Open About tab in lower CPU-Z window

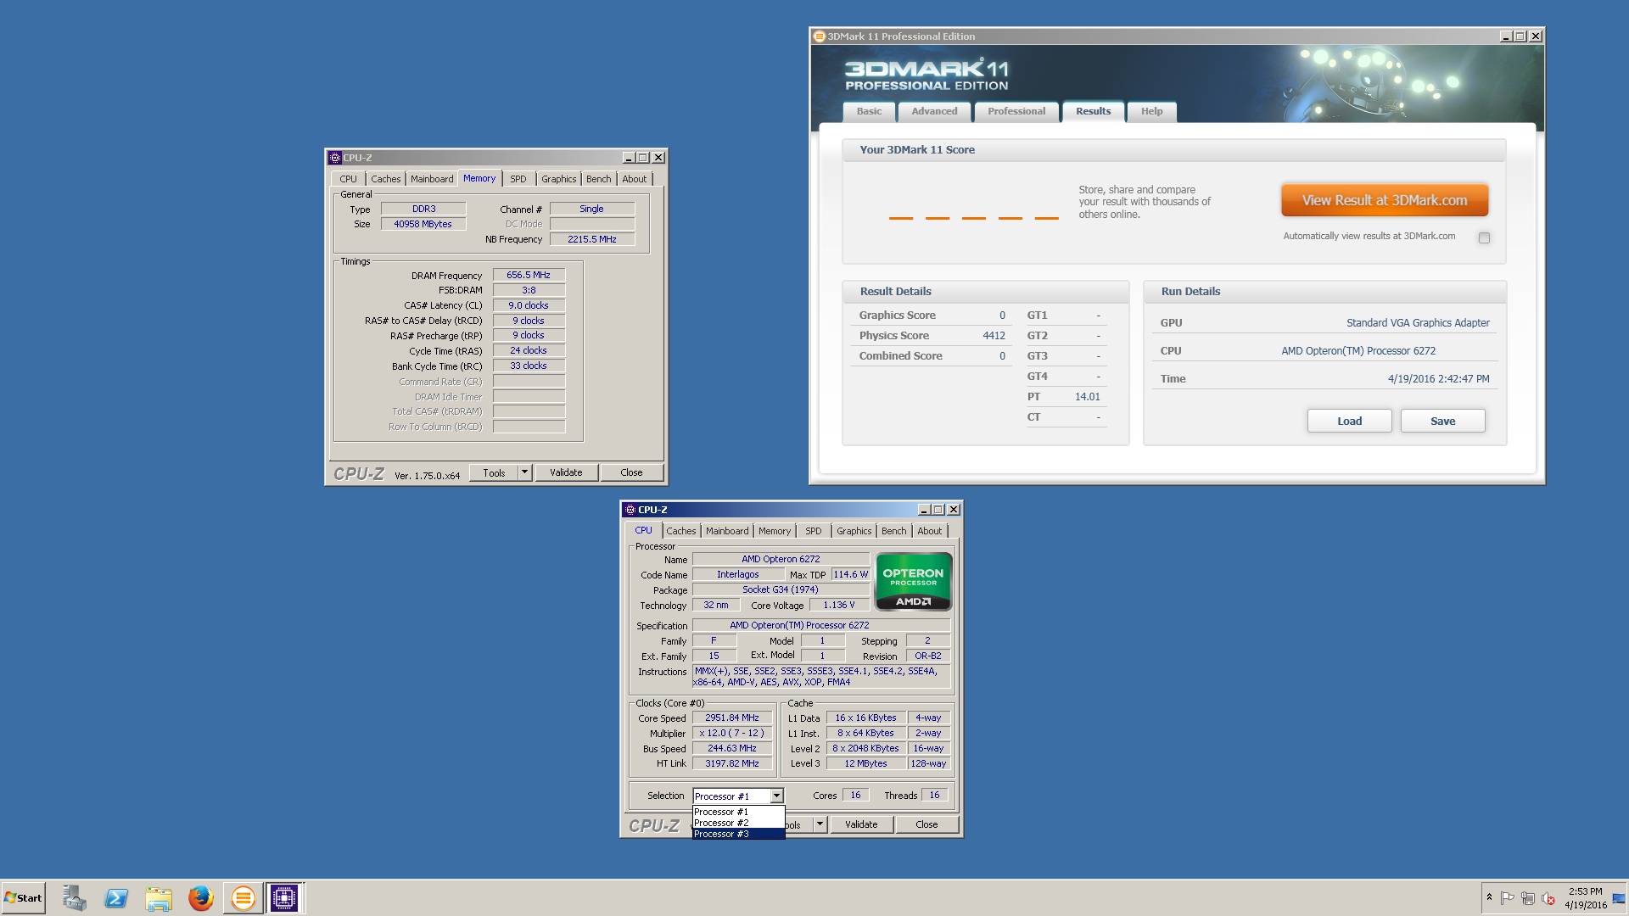pyautogui.click(x=929, y=531)
